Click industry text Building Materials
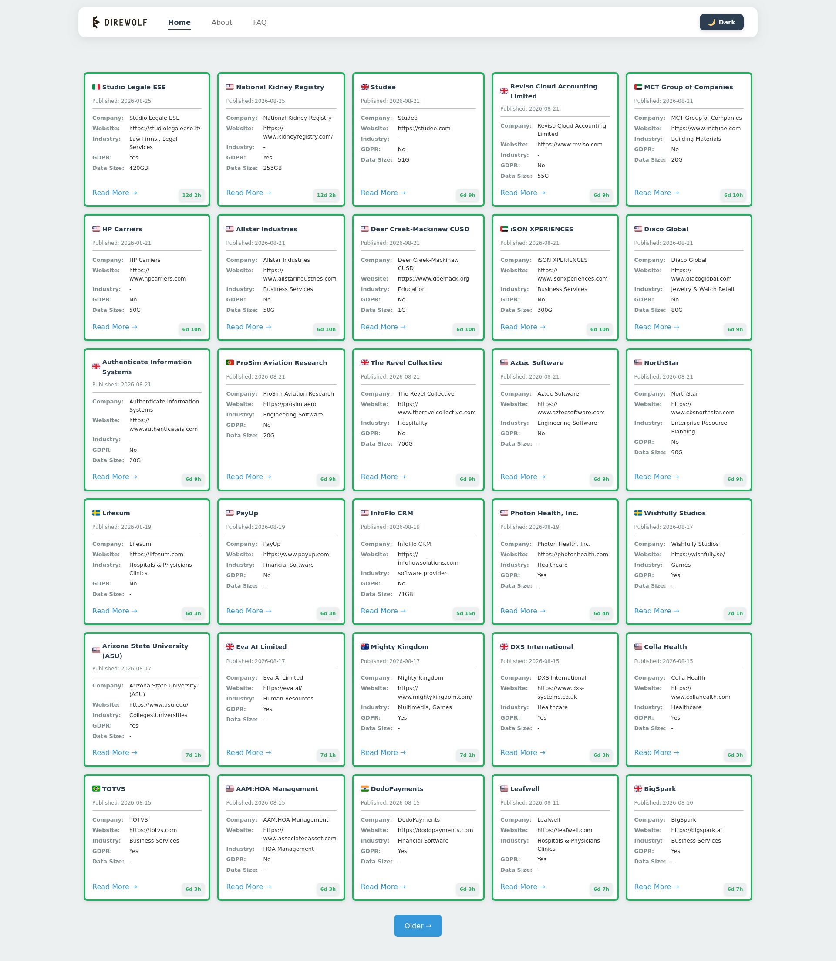Image resolution: width=836 pixels, height=961 pixels. [696, 139]
